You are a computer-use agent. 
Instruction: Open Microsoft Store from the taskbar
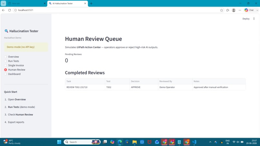point(127,142)
